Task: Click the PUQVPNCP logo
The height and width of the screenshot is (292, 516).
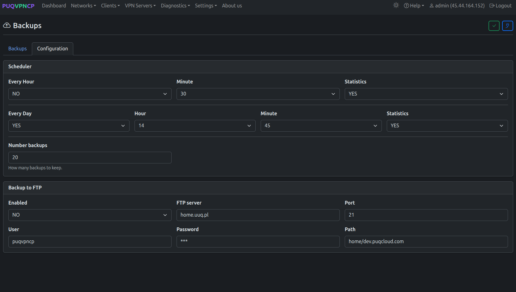Action: (x=18, y=6)
